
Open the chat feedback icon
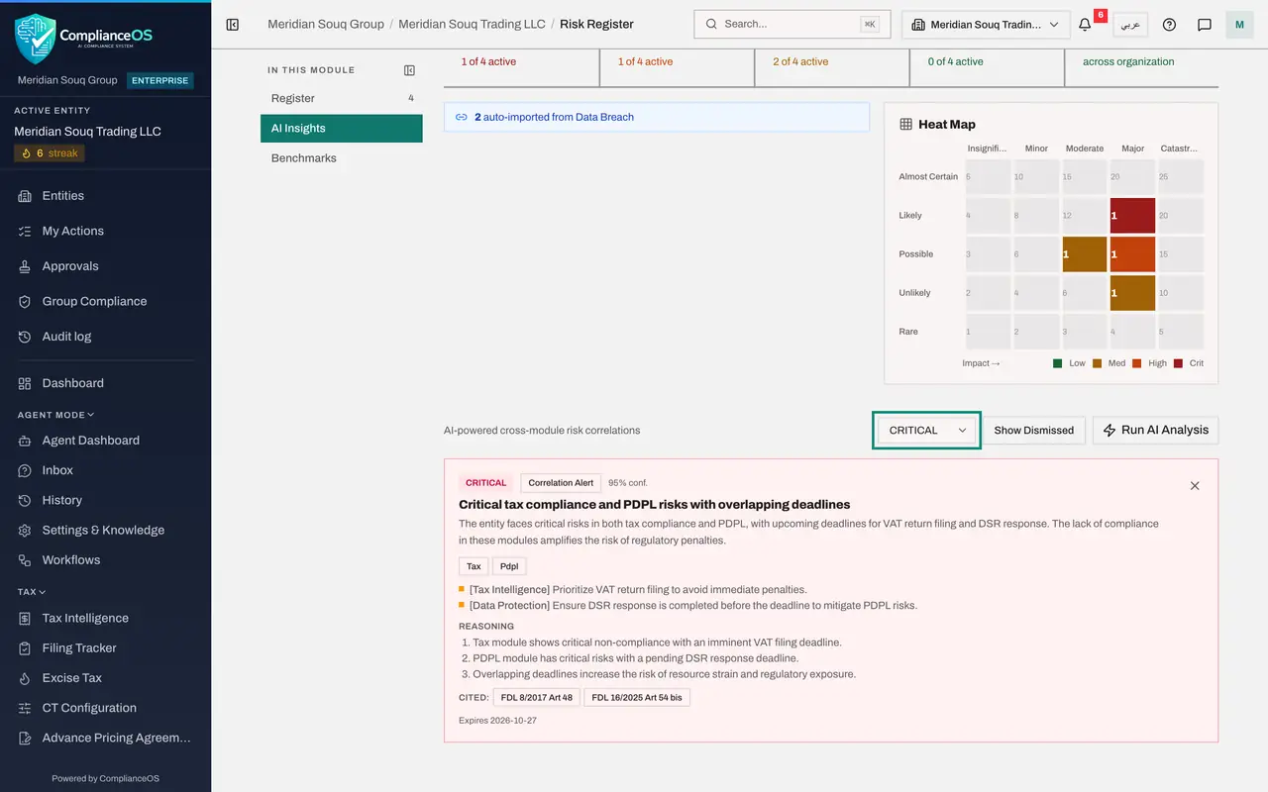click(1205, 25)
